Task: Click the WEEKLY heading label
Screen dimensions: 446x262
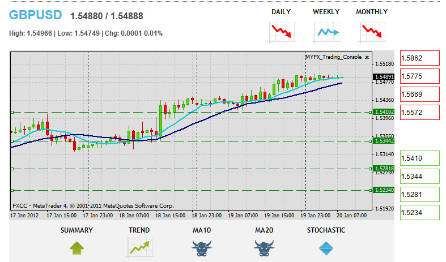Action: coord(326,12)
